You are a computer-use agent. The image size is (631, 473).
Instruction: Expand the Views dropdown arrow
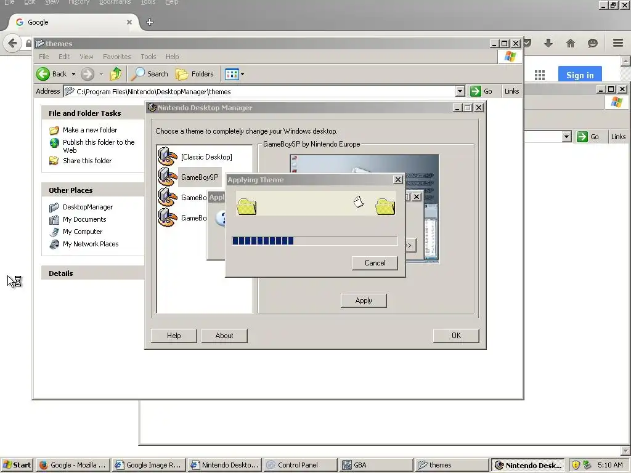pos(243,74)
